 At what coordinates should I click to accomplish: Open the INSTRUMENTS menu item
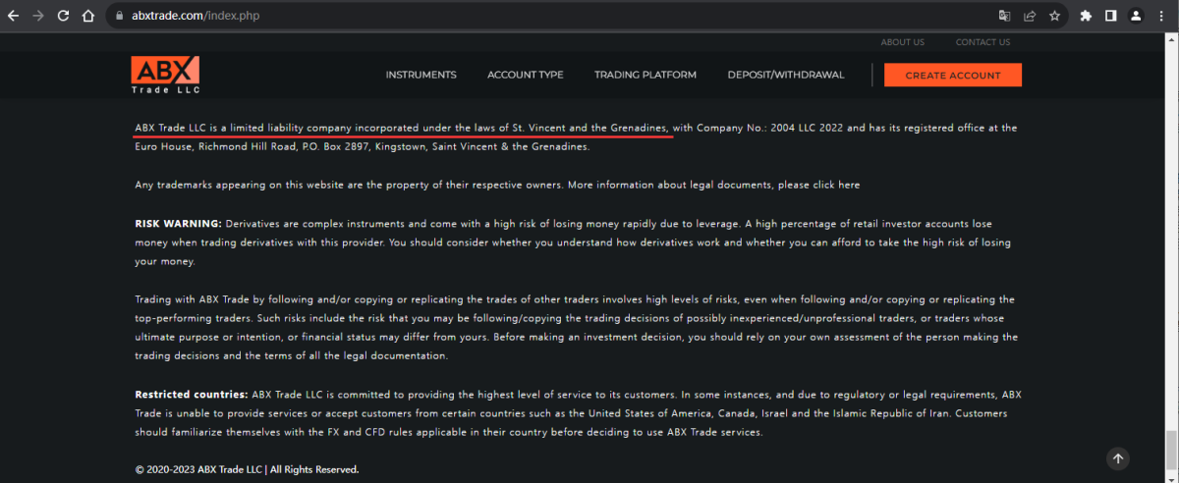point(421,76)
